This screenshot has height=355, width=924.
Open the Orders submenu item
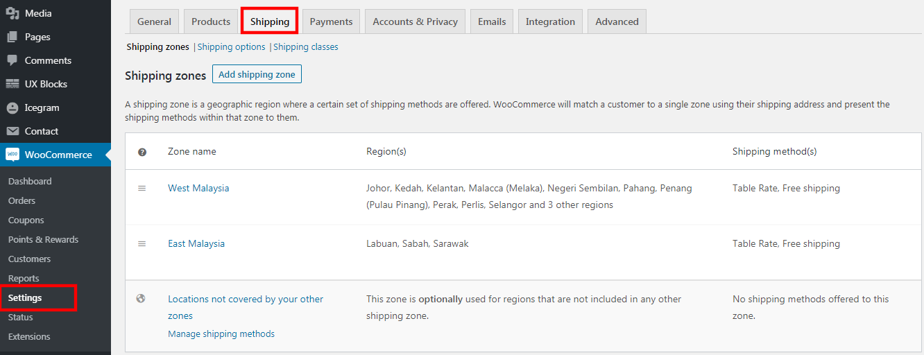click(22, 200)
